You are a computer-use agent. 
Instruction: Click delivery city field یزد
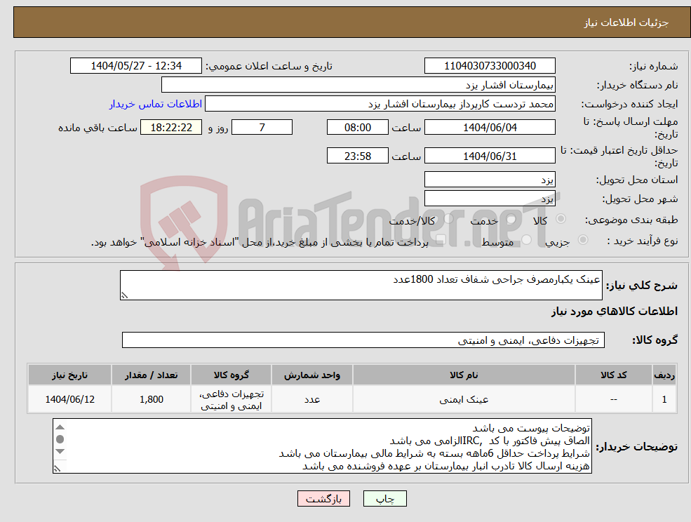point(490,199)
